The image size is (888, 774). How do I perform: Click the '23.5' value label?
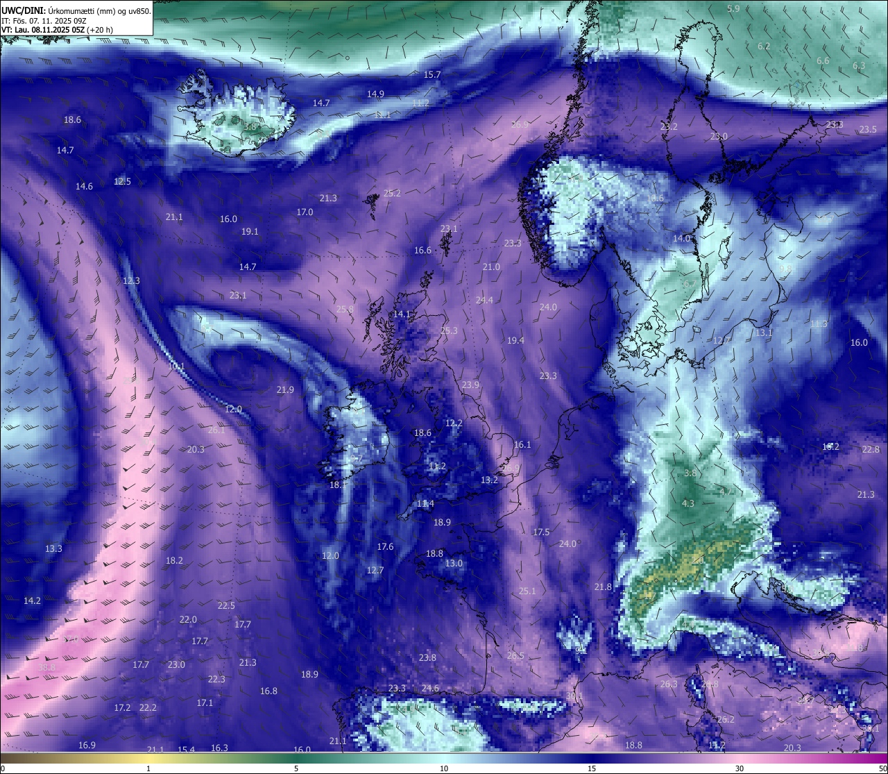point(868,129)
